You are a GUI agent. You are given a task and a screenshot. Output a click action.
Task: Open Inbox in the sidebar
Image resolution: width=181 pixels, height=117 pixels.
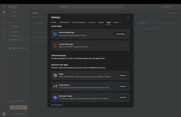tap(18, 16)
